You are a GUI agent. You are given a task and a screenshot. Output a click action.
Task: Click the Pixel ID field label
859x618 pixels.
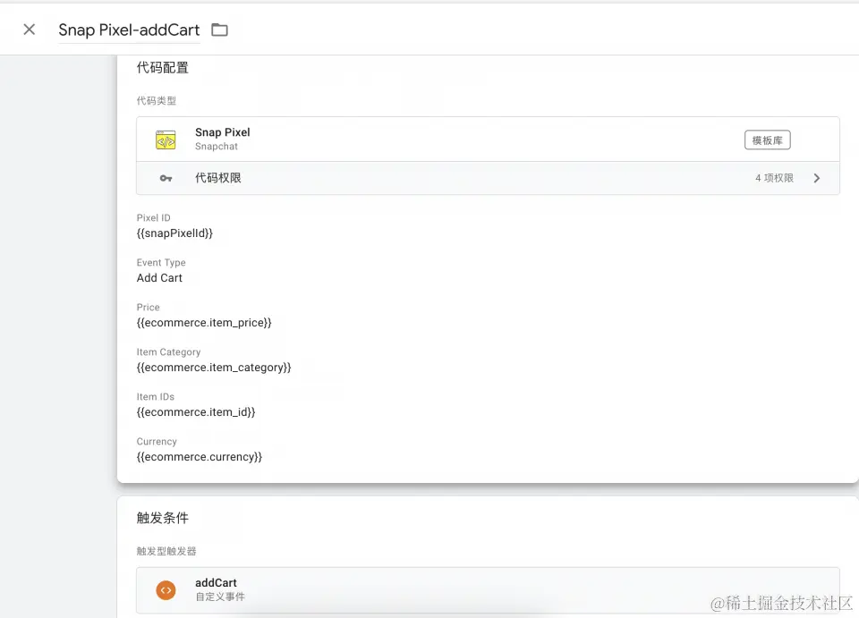click(x=153, y=218)
